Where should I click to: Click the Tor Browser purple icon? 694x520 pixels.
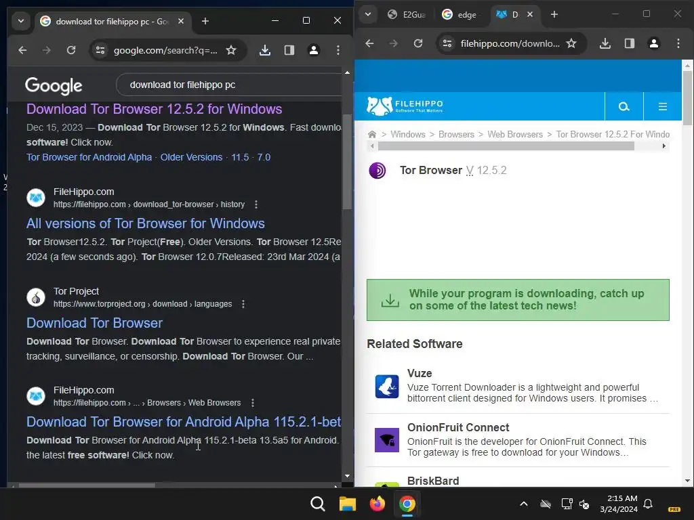tap(377, 171)
